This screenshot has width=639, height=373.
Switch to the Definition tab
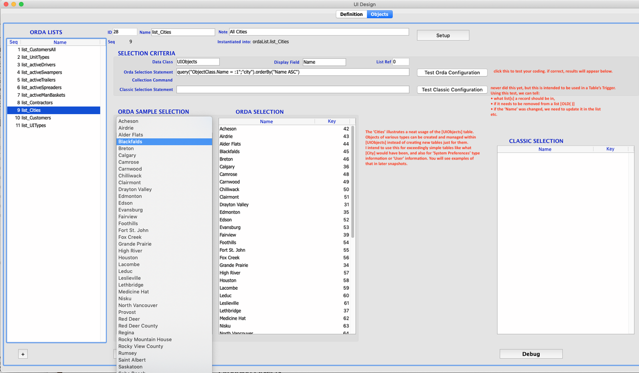click(351, 14)
